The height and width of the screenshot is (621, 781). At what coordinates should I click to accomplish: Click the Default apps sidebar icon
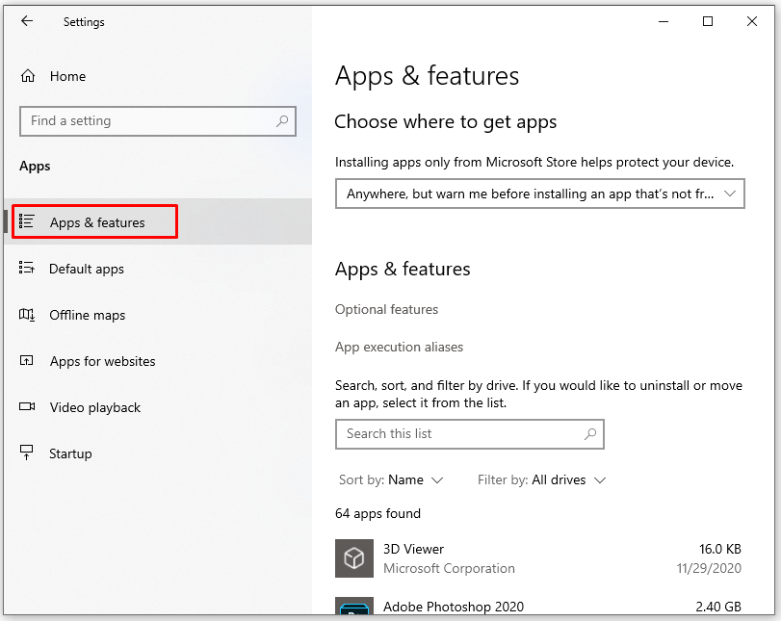point(27,269)
